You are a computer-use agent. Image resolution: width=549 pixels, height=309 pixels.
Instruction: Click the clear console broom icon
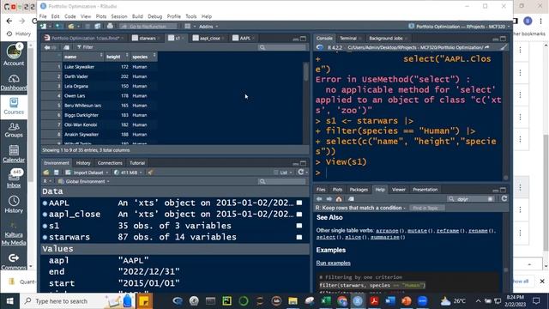[x=504, y=47]
